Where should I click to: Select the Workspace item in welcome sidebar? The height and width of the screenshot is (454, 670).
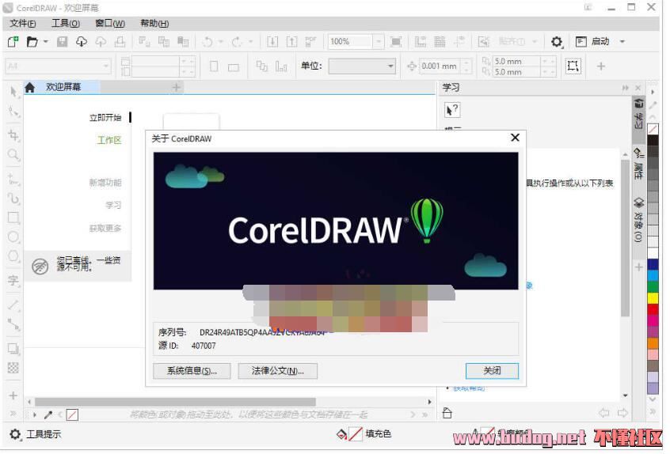tap(109, 140)
